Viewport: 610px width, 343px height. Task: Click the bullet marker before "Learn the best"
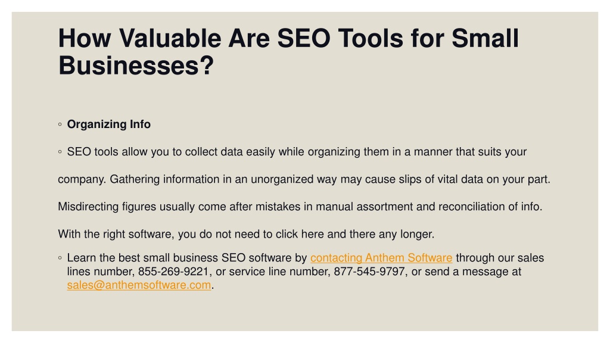click(60, 258)
